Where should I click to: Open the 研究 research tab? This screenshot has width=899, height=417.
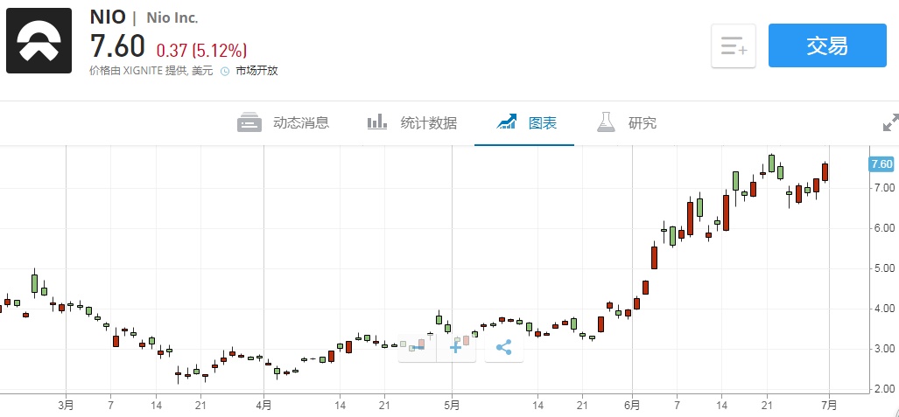pyautogui.click(x=627, y=122)
